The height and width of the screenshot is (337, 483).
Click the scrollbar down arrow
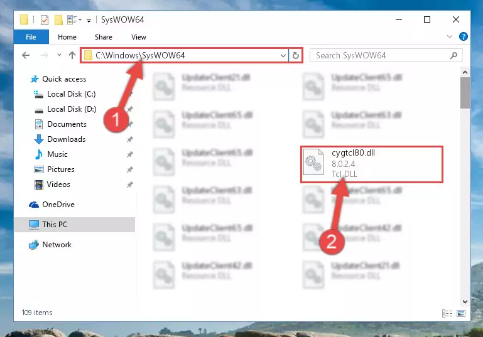[465, 302]
